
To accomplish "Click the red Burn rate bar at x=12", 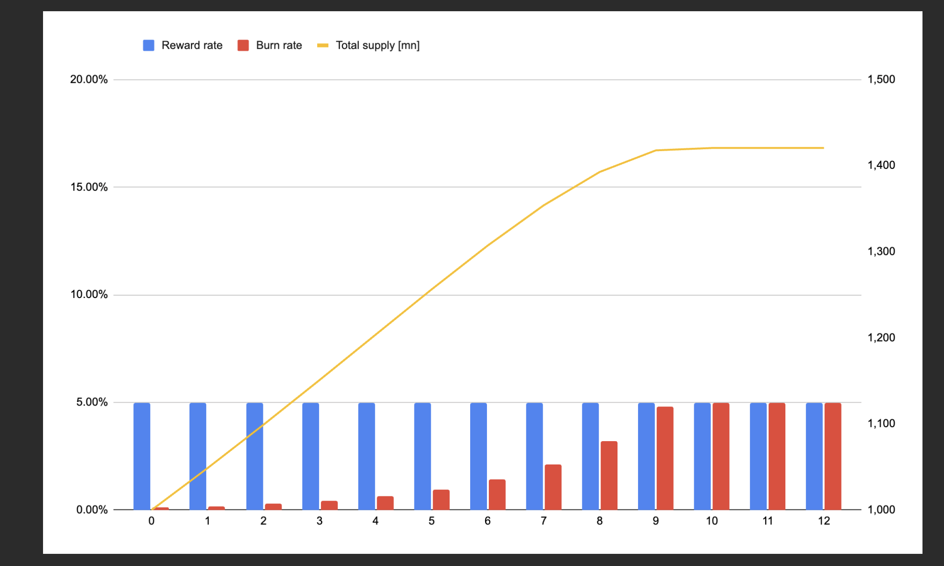I will point(833,456).
